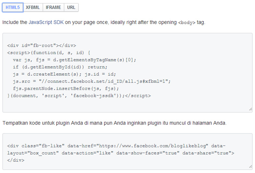Image resolution: width=255 pixels, height=173 pixels.
Task: Click resize handle of the fb-like code box
Action: [250, 167]
